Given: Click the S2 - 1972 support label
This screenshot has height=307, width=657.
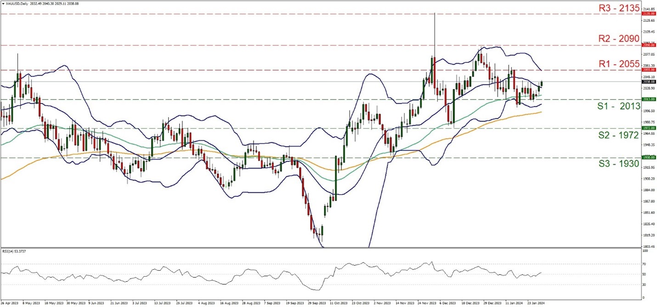Looking at the screenshot, I should 618,135.
